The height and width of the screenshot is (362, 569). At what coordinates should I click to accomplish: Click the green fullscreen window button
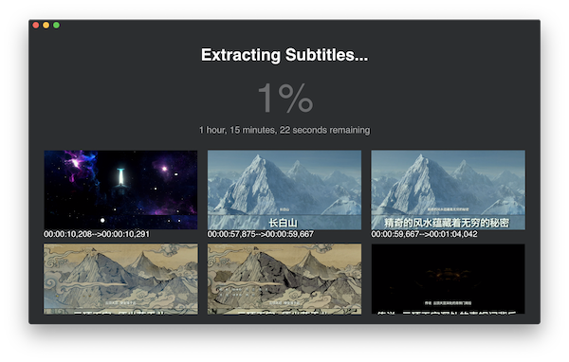click(x=56, y=25)
